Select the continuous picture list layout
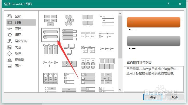The image size is (188, 105). (x=50, y=78)
